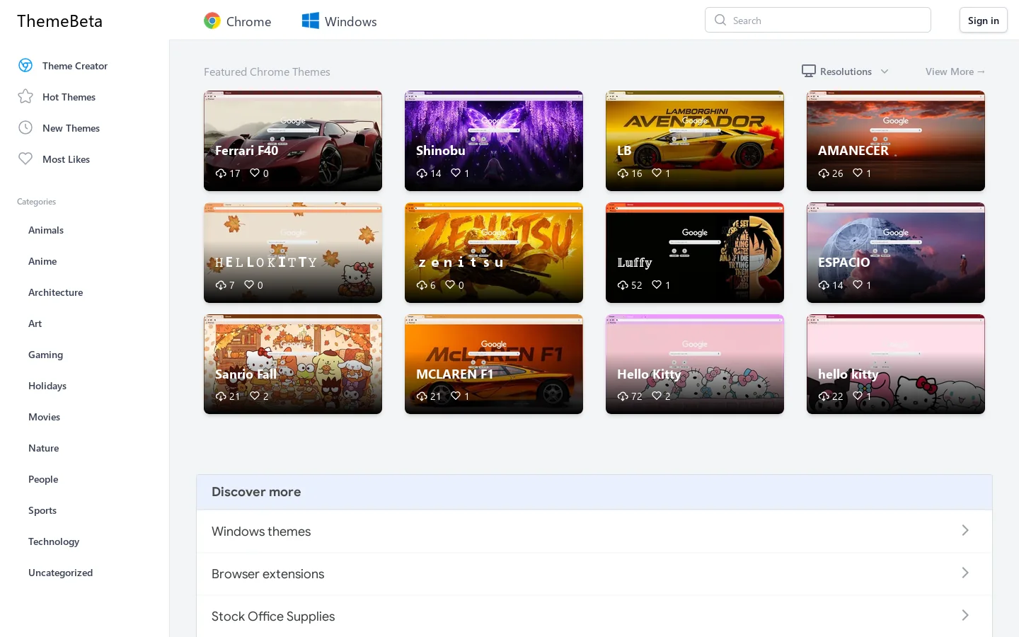Click the heart icon on Shinobu card
The height and width of the screenshot is (637, 1019).
click(x=456, y=173)
